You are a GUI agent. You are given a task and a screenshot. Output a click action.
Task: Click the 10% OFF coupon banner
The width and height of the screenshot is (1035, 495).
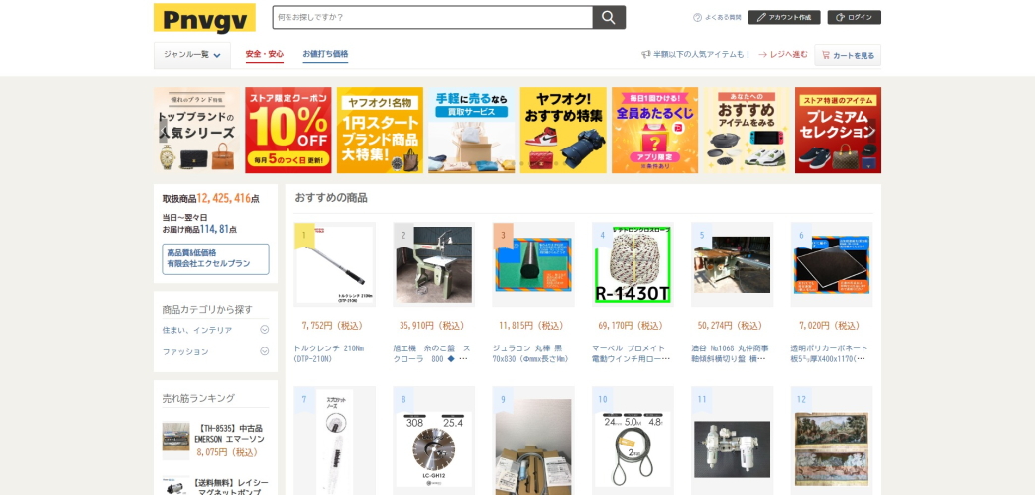(x=288, y=131)
